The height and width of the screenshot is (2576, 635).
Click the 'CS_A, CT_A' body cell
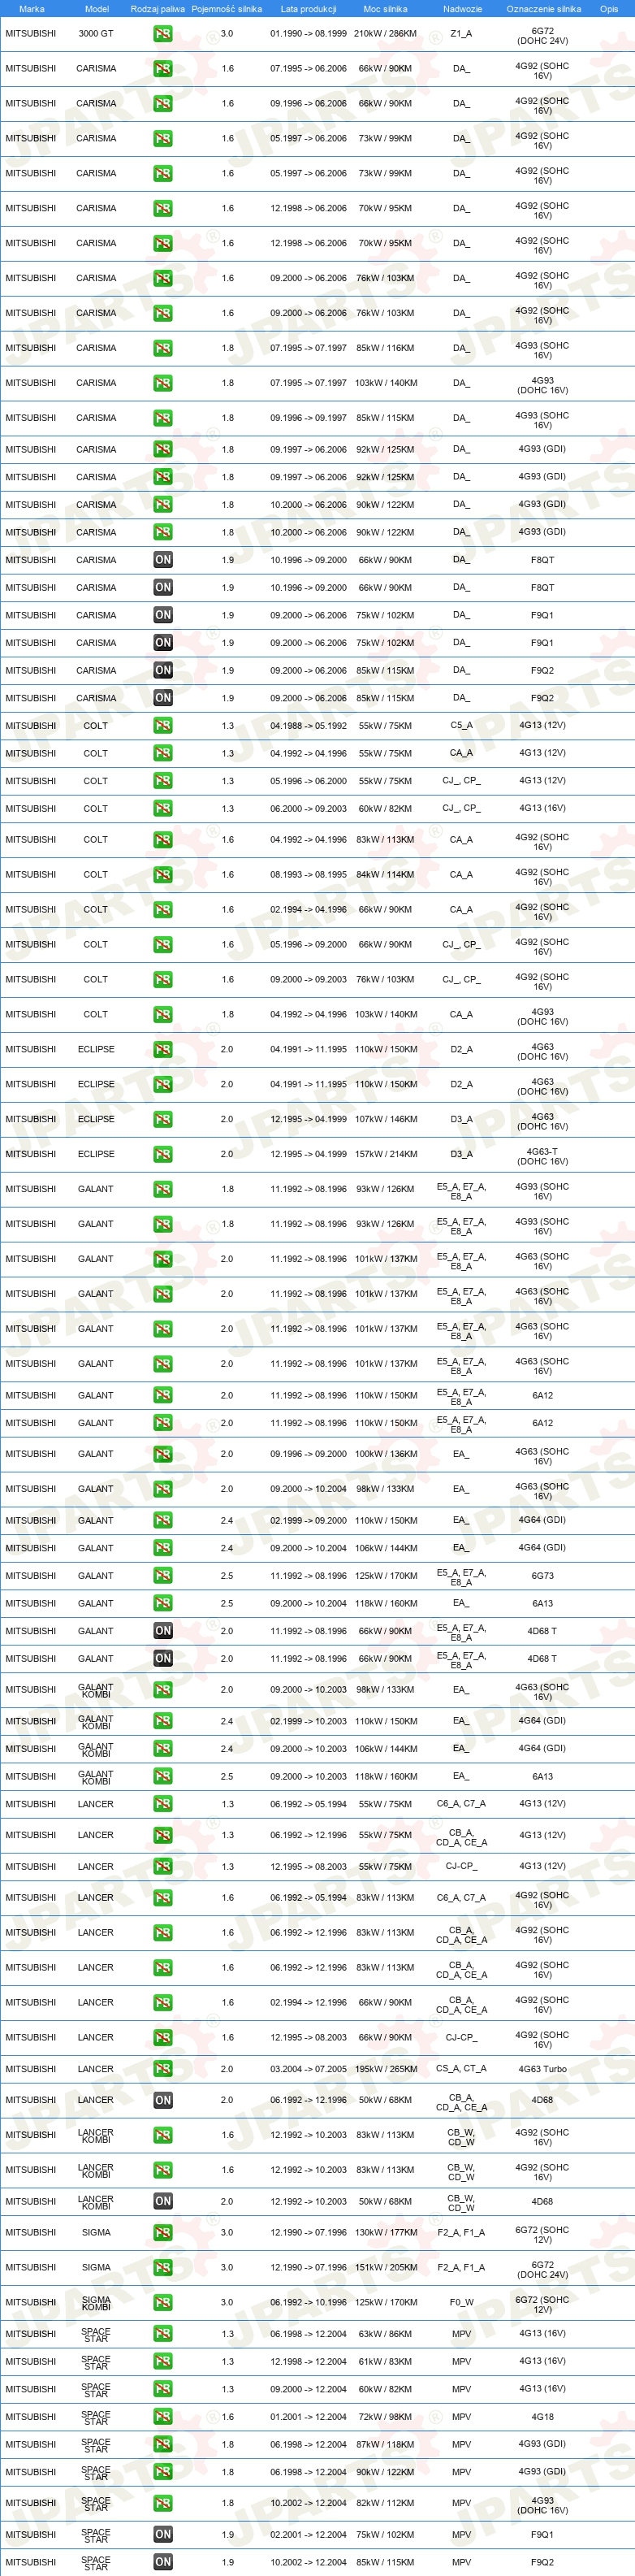[461, 2068]
